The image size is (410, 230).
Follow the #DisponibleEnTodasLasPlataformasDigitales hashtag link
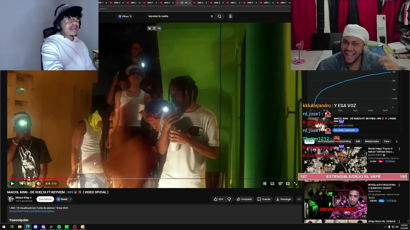point(32,211)
